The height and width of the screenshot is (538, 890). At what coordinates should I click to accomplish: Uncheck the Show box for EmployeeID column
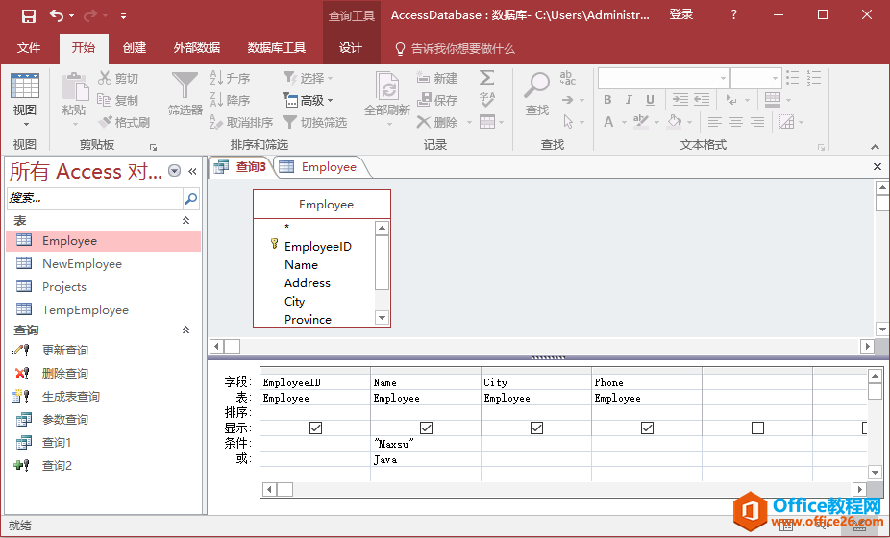coord(315,428)
